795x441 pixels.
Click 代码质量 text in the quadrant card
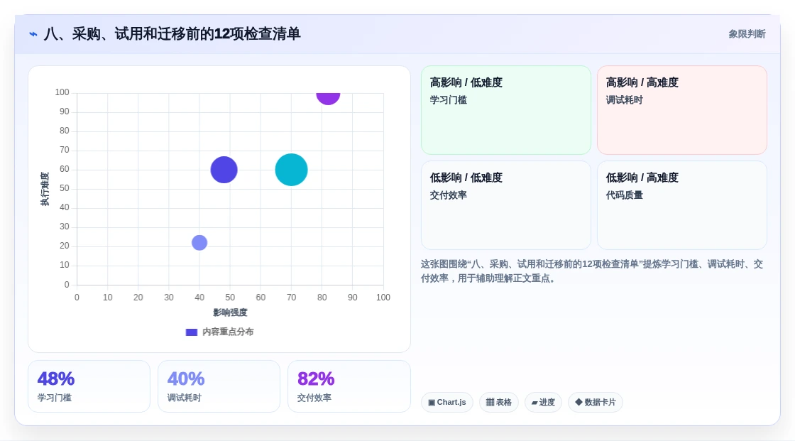click(624, 195)
